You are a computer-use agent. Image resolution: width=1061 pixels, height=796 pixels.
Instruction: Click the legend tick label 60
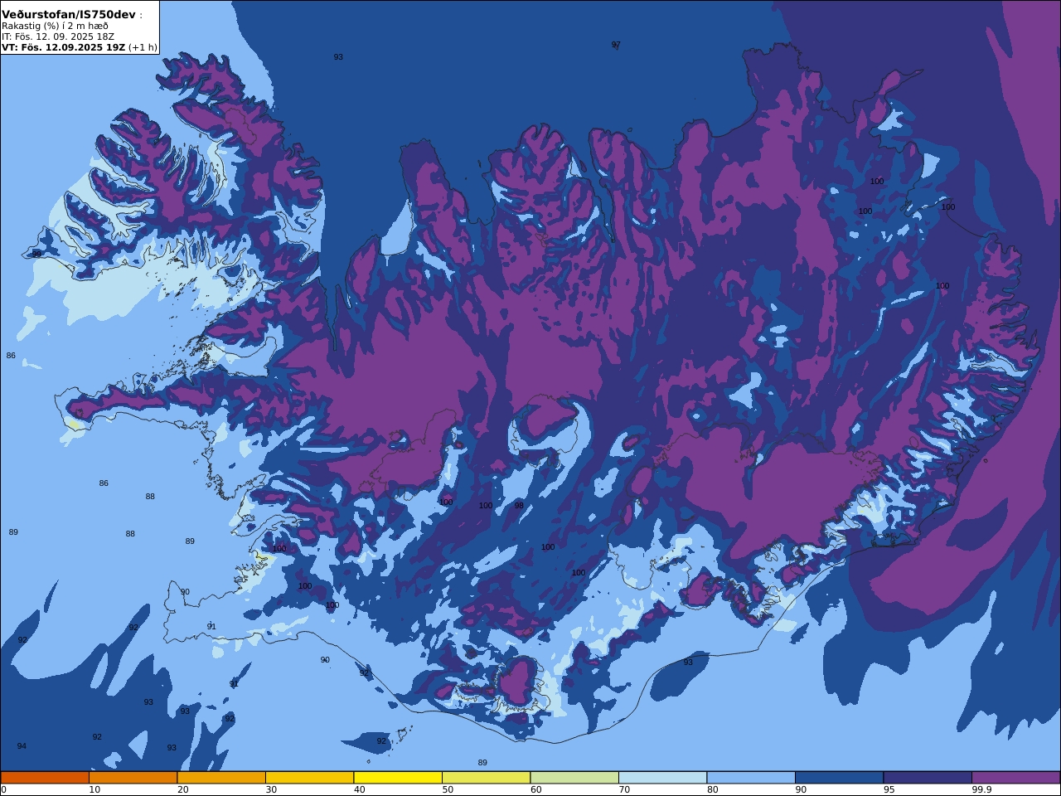click(x=535, y=789)
